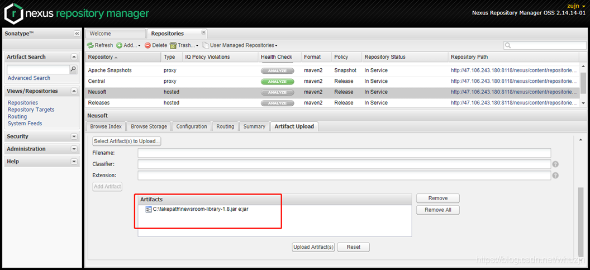Image resolution: width=590 pixels, height=270 pixels.
Task: Click green ANALYZE for Central
Action: point(277,82)
